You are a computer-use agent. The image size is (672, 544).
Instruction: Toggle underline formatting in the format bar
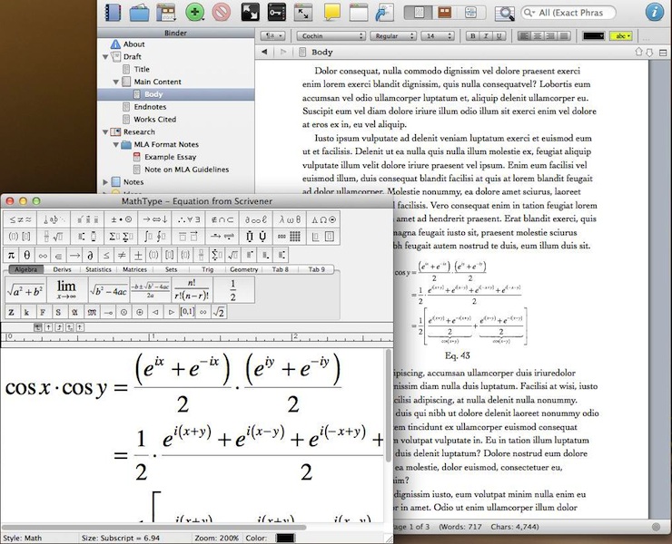[x=499, y=35]
